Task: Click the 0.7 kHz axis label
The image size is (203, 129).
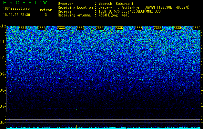Action: pyautogui.click(x=3, y=106)
